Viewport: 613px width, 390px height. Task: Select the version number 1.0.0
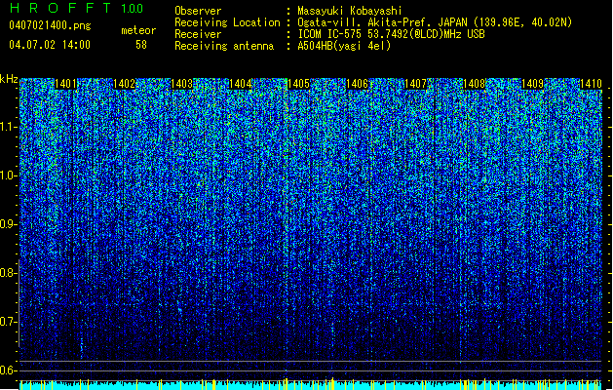(133, 9)
